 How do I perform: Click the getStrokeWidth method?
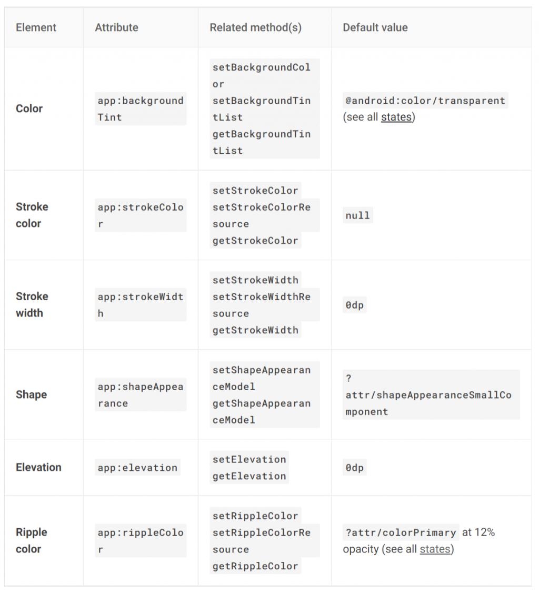pyautogui.click(x=255, y=330)
